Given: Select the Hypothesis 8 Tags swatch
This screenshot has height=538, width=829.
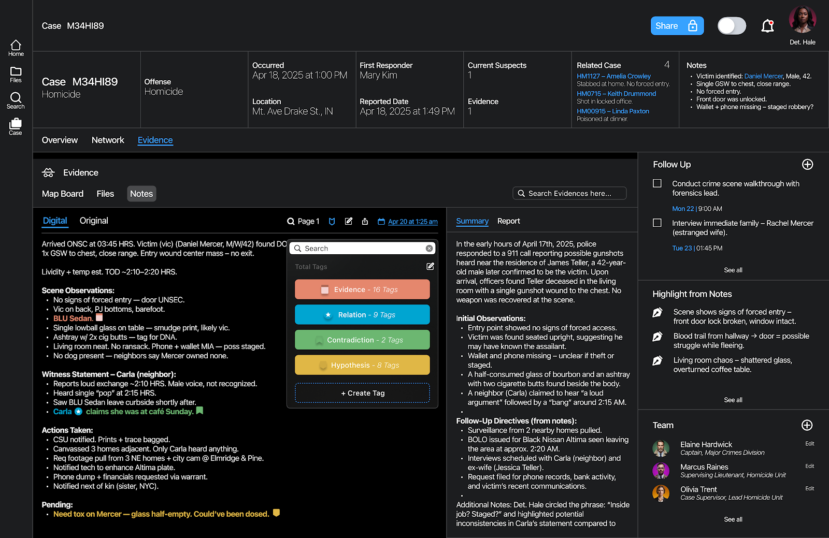Looking at the screenshot, I should click(x=362, y=365).
